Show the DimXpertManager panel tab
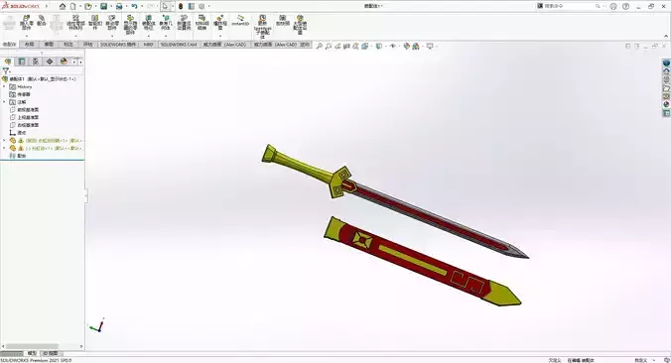This screenshot has height=363, width=671. pyautogui.click(x=50, y=61)
